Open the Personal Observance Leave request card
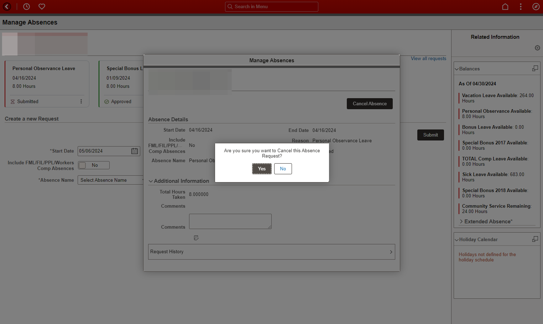Image resolution: width=543 pixels, height=324 pixels. 47,84
